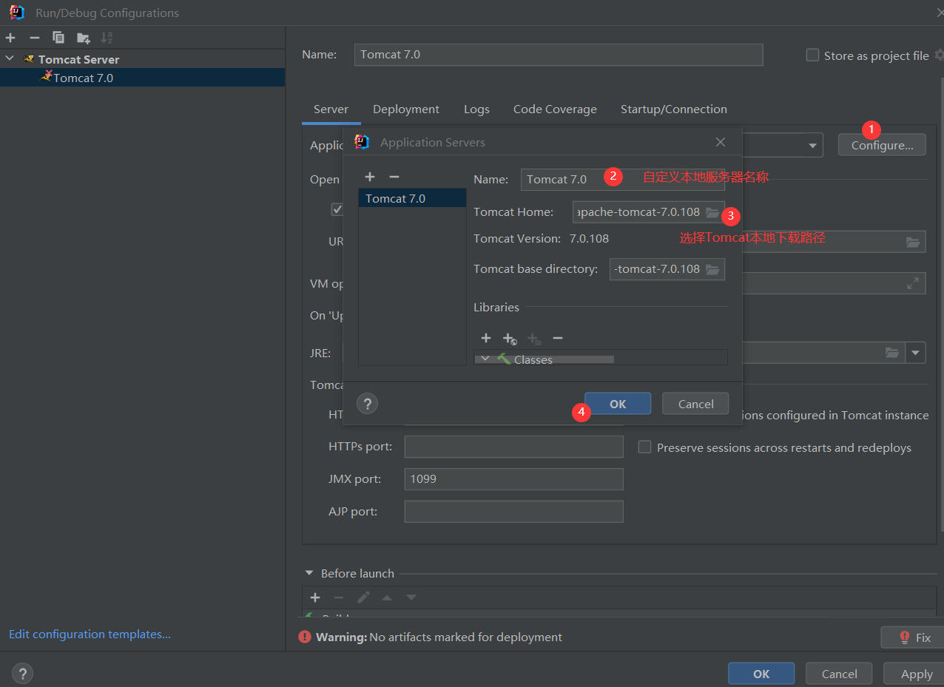The width and height of the screenshot is (944, 687).
Task: Expand the Classes library node
Action: click(485, 359)
